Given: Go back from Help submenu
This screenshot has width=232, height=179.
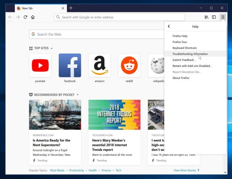Looking at the screenshot, I should 169,26.
